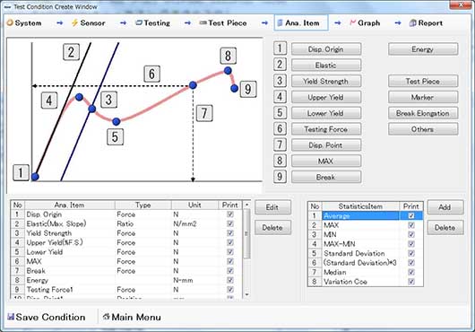Click Add beside the statistics list
The height and width of the screenshot is (332, 475).
point(445,207)
